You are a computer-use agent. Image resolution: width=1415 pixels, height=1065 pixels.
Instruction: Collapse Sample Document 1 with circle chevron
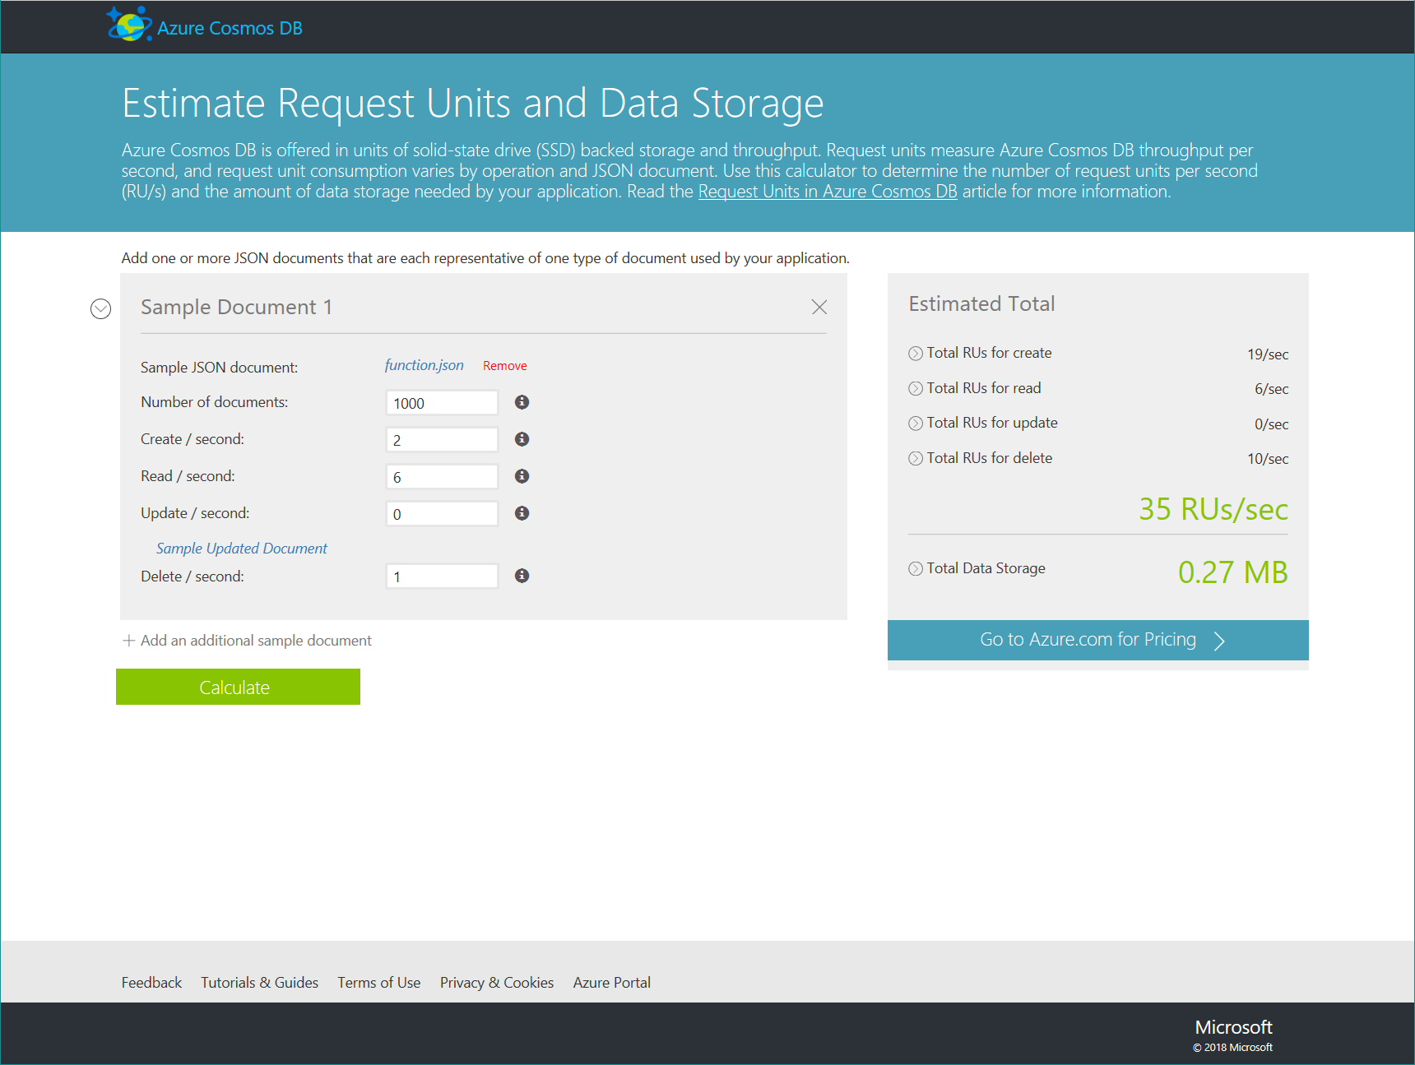pyautogui.click(x=100, y=308)
